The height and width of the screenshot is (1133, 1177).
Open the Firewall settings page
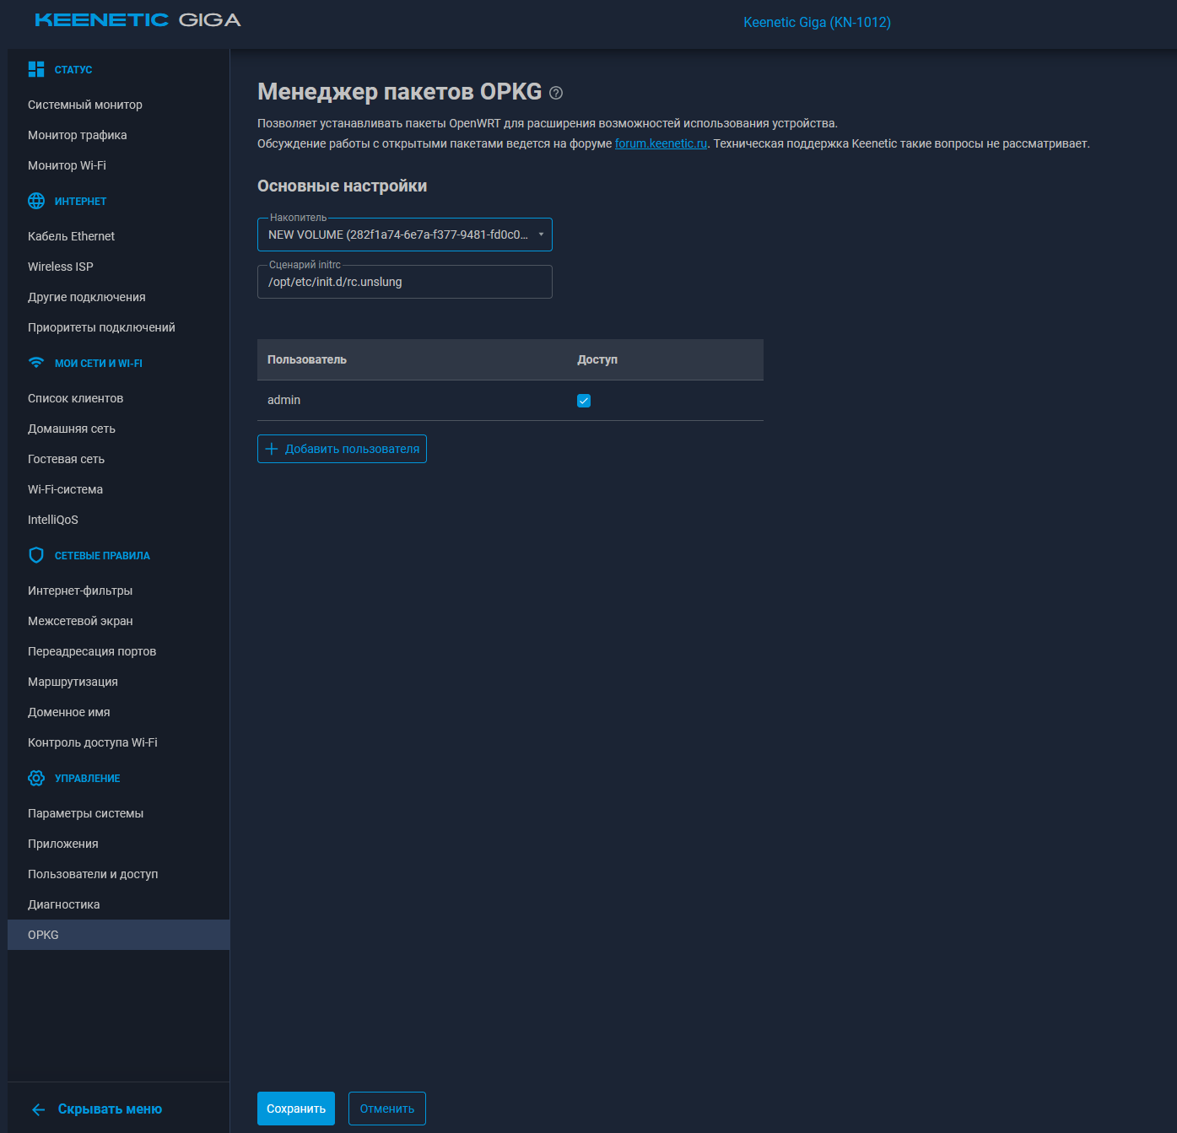point(80,621)
